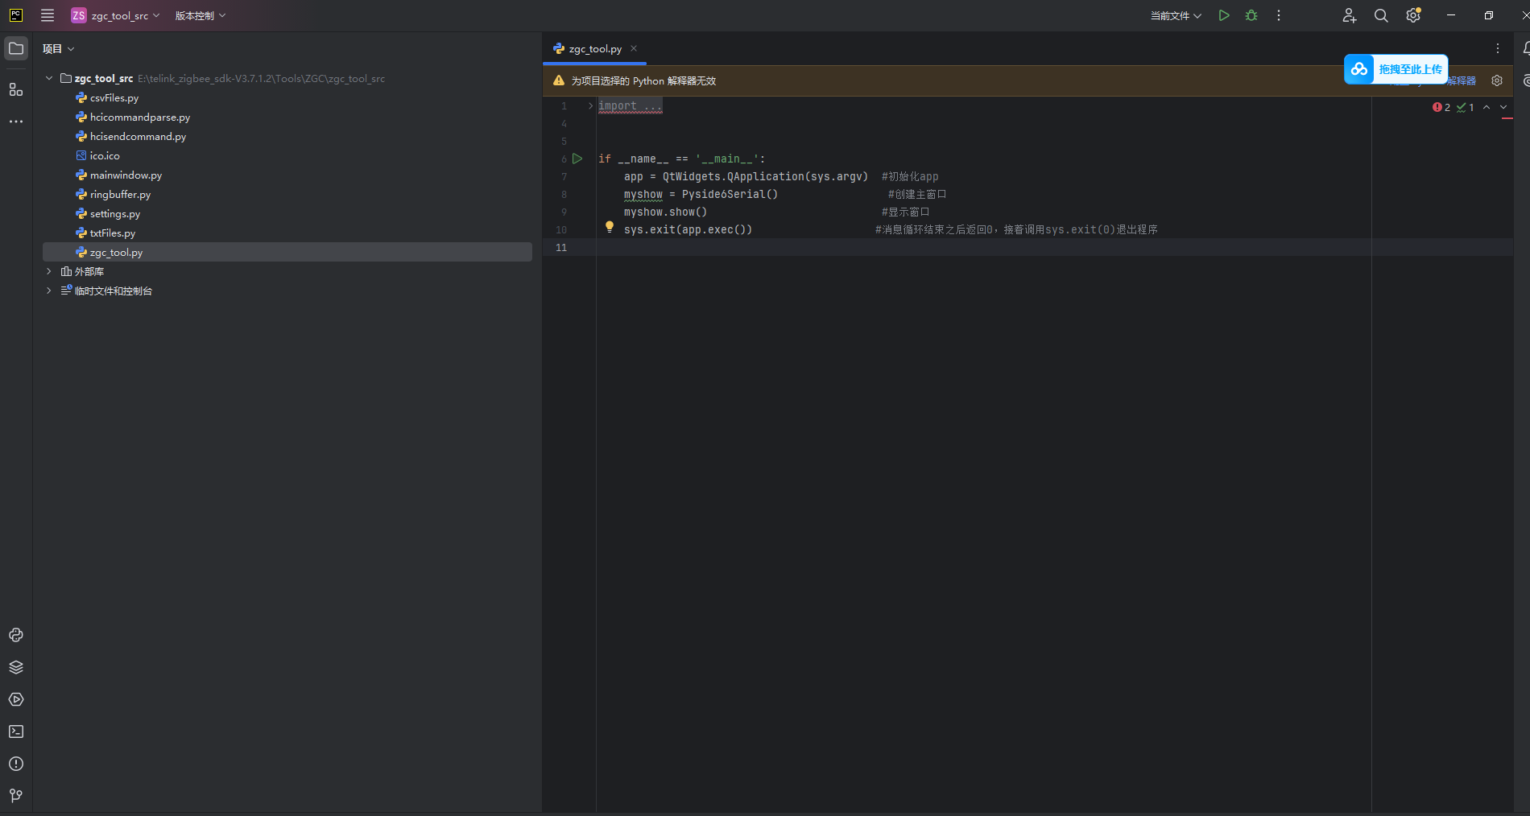Screen dimensions: 1530x816
Task: Select zgc_tool.py in the project tree
Action: click(287, 252)
